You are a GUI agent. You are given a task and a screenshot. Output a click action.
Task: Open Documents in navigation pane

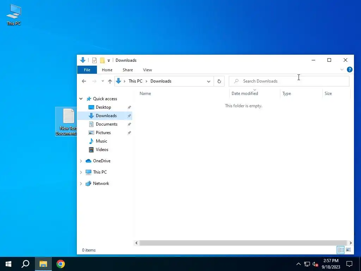click(x=106, y=124)
